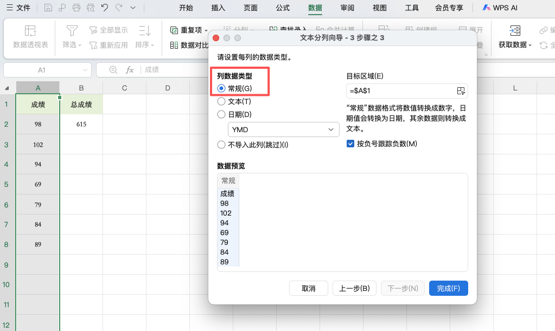
Task: Click the 上一步(B) button
Action: (x=354, y=288)
